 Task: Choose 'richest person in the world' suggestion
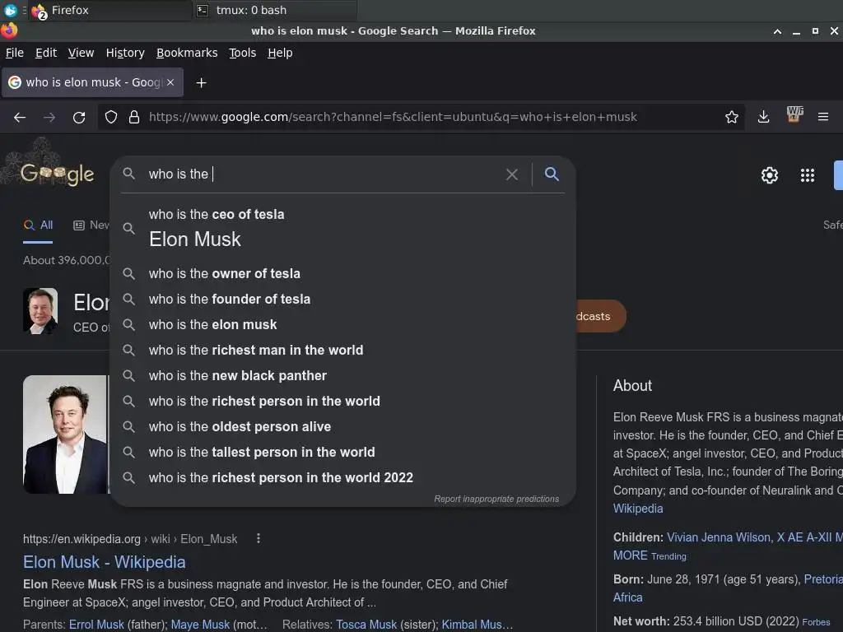343,401
